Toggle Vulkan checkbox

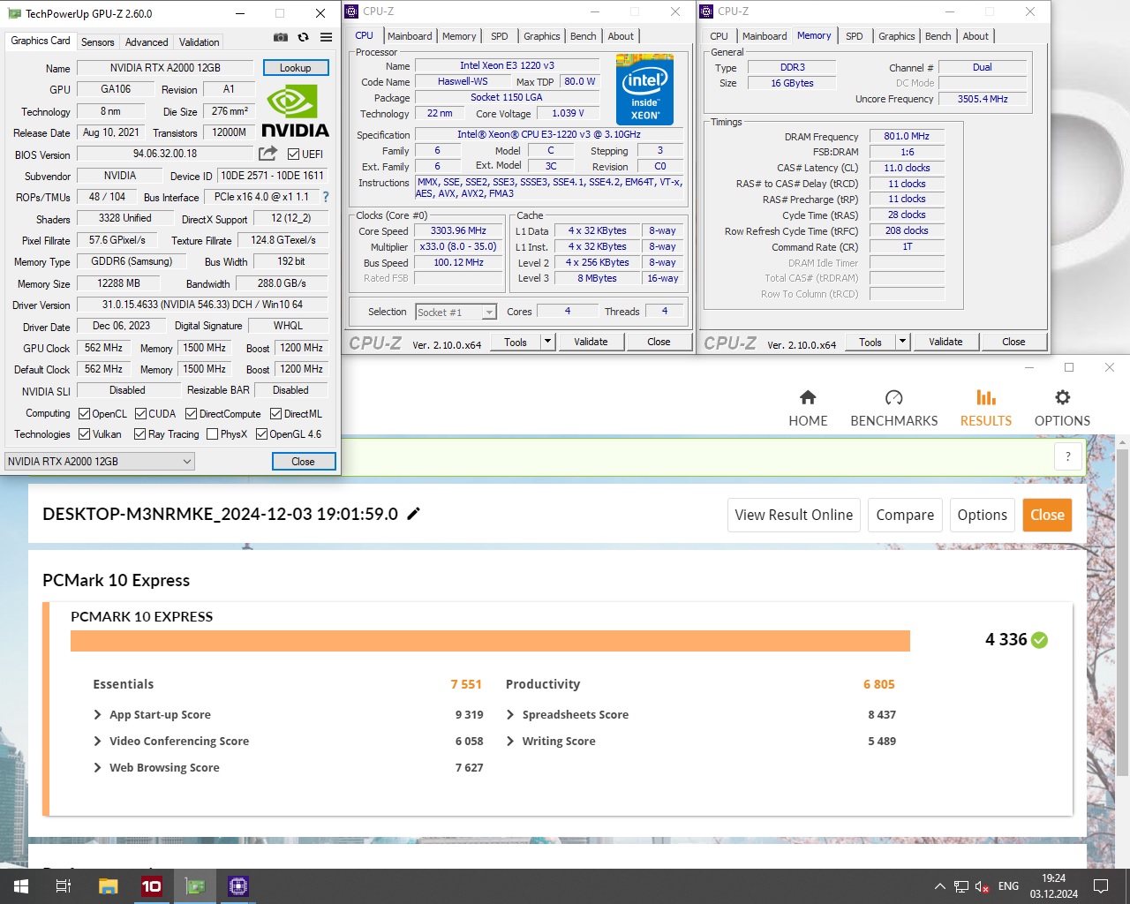(85, 433)
